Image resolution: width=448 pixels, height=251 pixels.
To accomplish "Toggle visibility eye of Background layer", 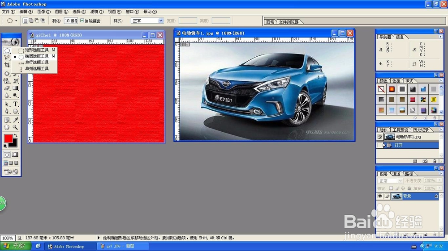I will (x=380, y=196).
